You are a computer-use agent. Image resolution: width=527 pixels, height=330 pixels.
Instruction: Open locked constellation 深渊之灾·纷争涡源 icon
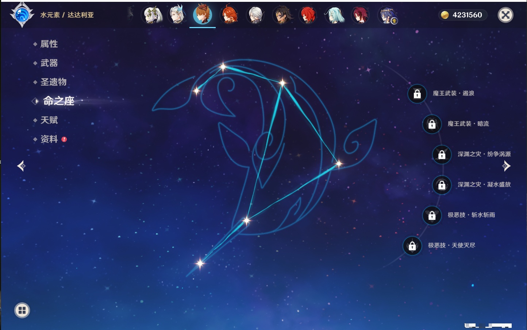[x=442, y=155]
